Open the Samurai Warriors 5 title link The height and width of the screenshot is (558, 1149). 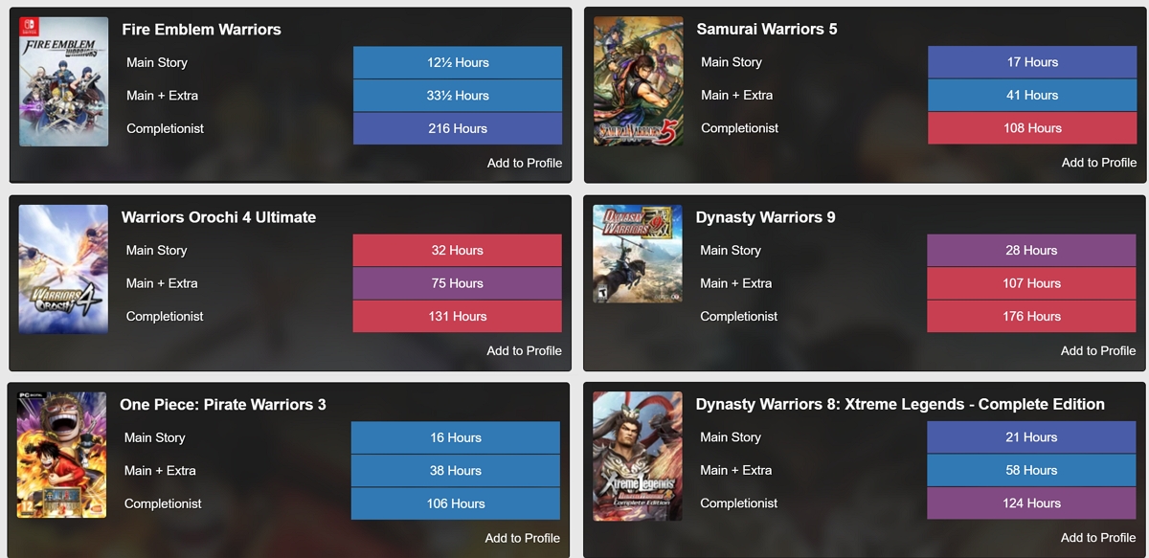coord(767,29)
